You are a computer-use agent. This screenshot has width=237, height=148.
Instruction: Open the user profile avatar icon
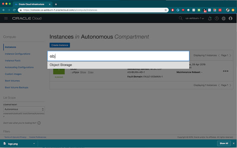[x=230, y=18]
